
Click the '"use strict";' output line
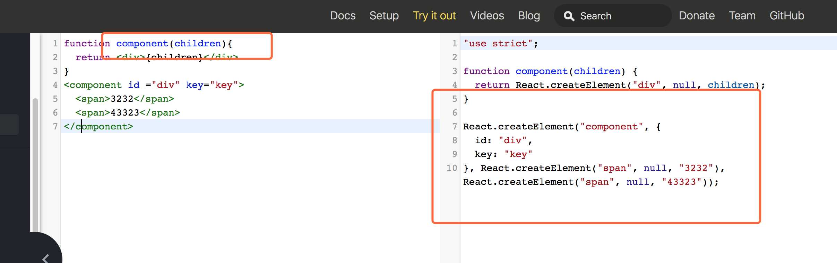[x=501, y=43]
